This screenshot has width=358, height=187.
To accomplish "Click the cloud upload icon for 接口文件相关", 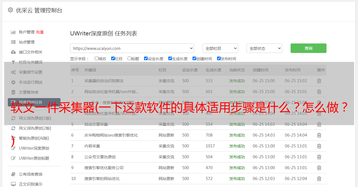I will click(x=13, y=52).
